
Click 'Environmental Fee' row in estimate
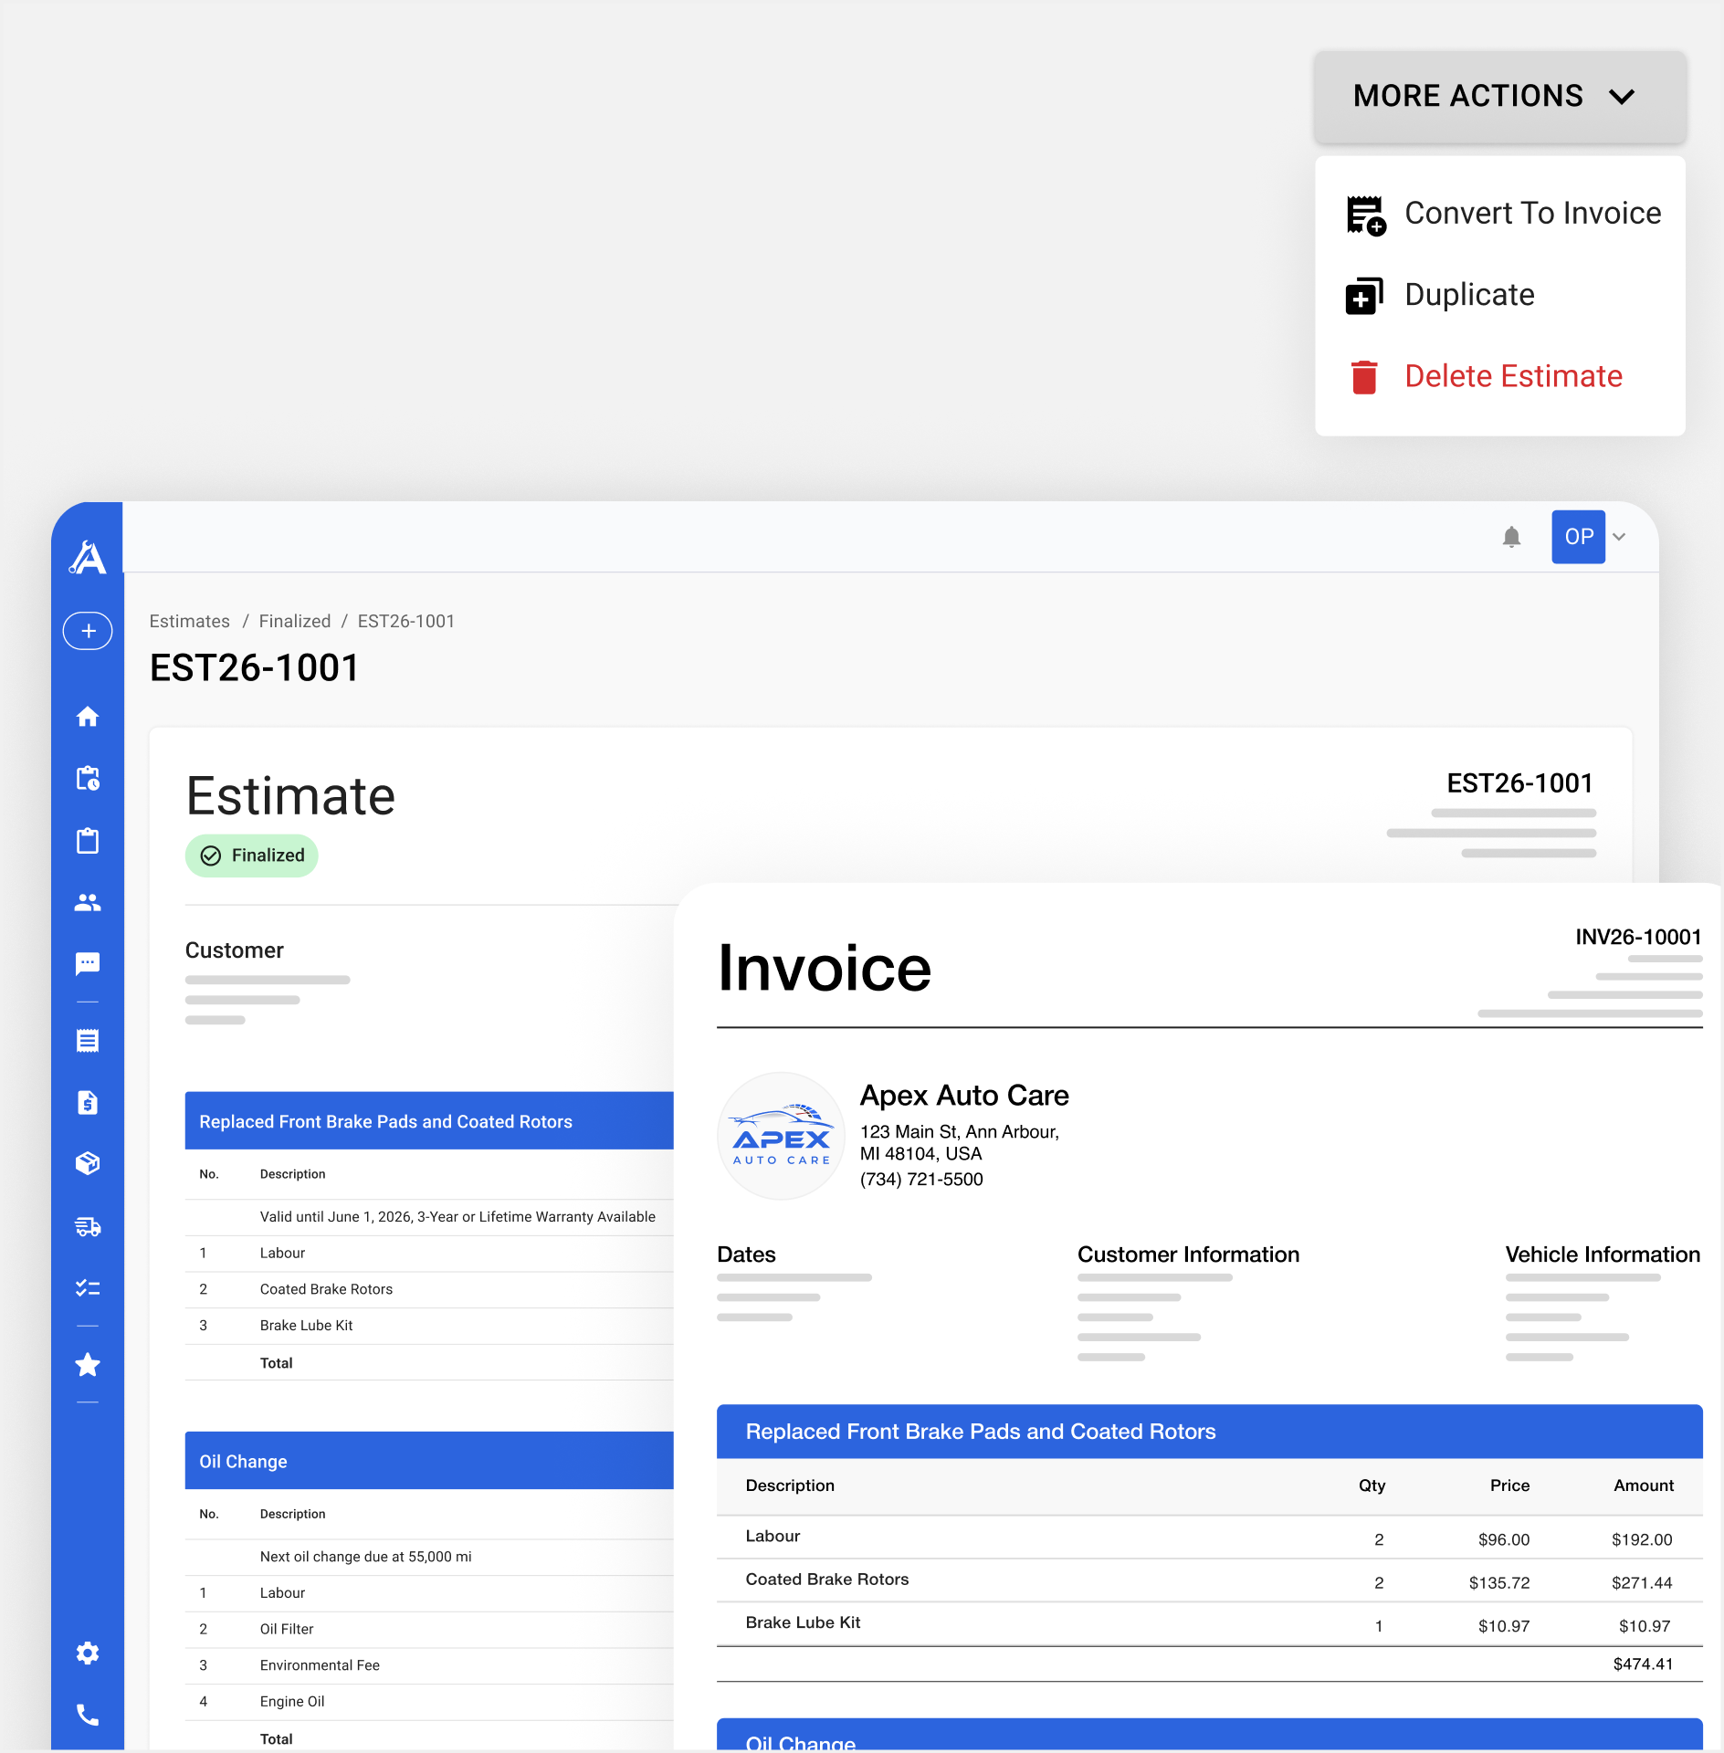coord(429,1665)
